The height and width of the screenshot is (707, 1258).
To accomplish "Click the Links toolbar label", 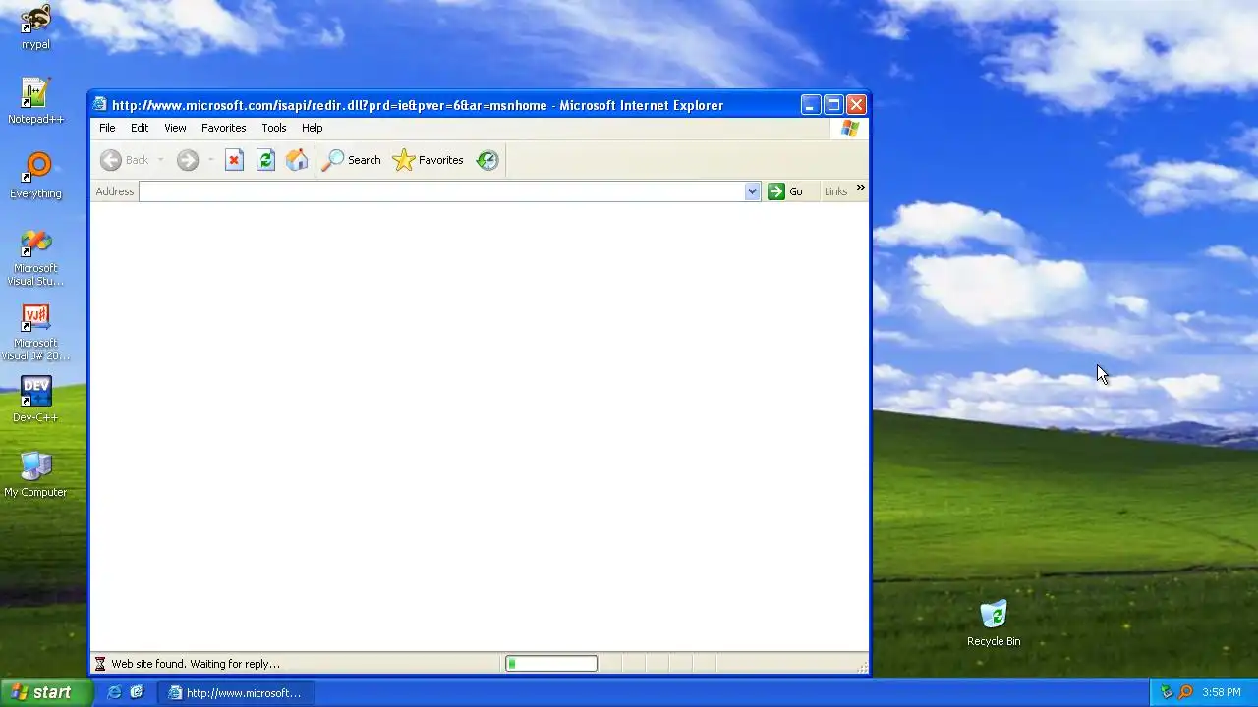I will click(x=836, y=191).
